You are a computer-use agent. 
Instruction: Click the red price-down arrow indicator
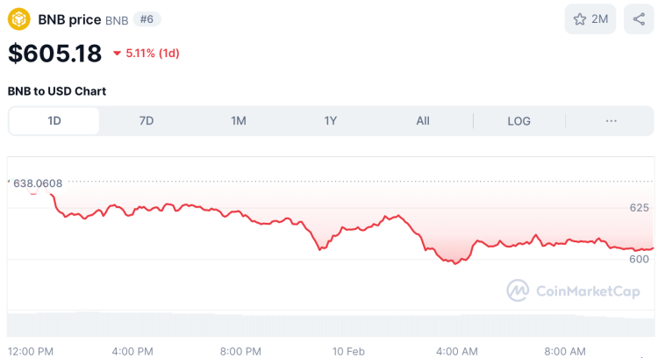(x=117, y=54)
